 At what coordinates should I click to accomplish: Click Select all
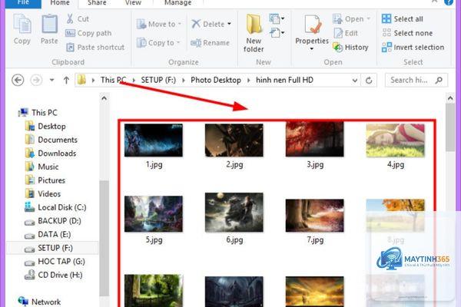tap(402, 18)
